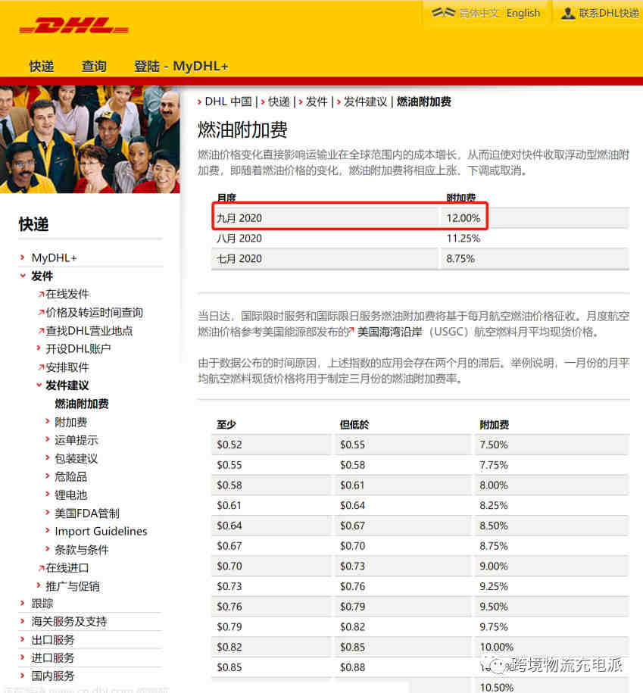The height and width of the screenshot is (693, 643).
Task: Open 在线进口 external link
Action: [67, 568]
